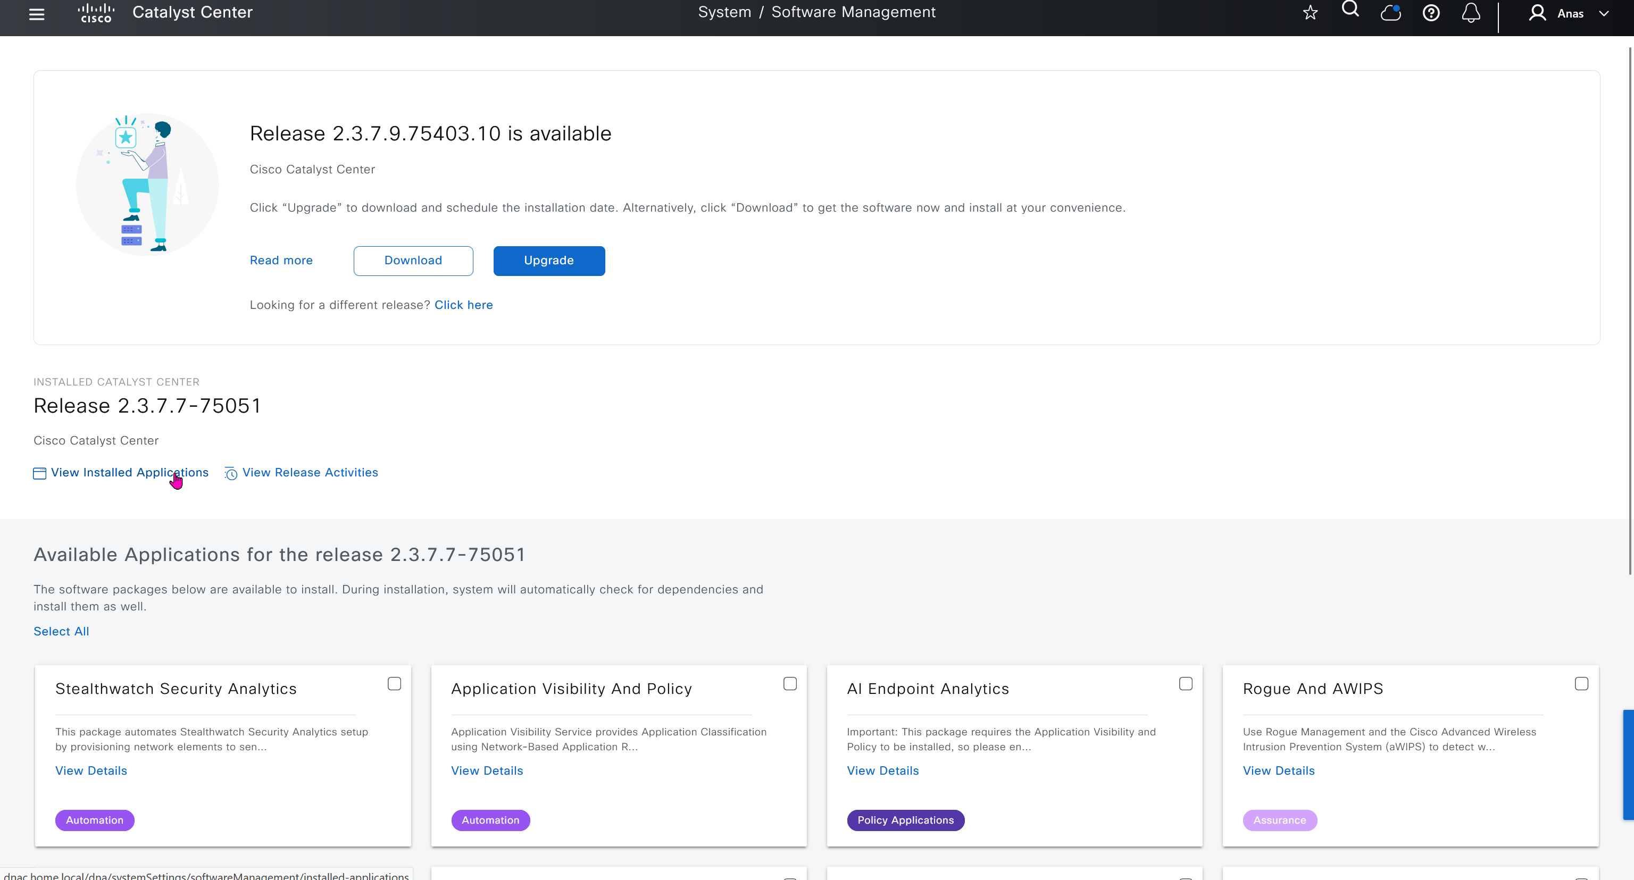This screenshot has width=1634, height=880.
Task: Open the help question mark icon
Action: pos(1431,13)
